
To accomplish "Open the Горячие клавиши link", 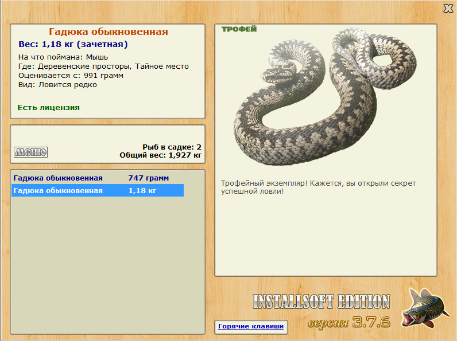I will (x=251, y=326).
